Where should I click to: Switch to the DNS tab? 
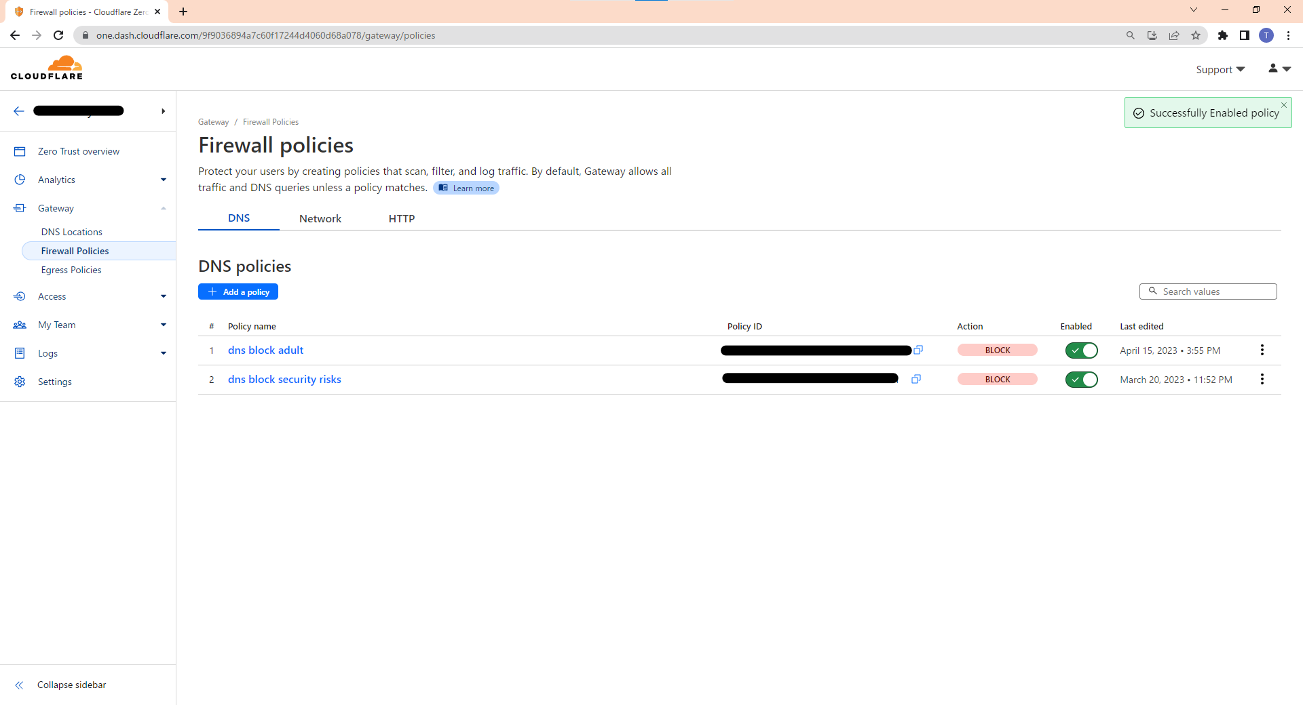[x=239, y=218]
